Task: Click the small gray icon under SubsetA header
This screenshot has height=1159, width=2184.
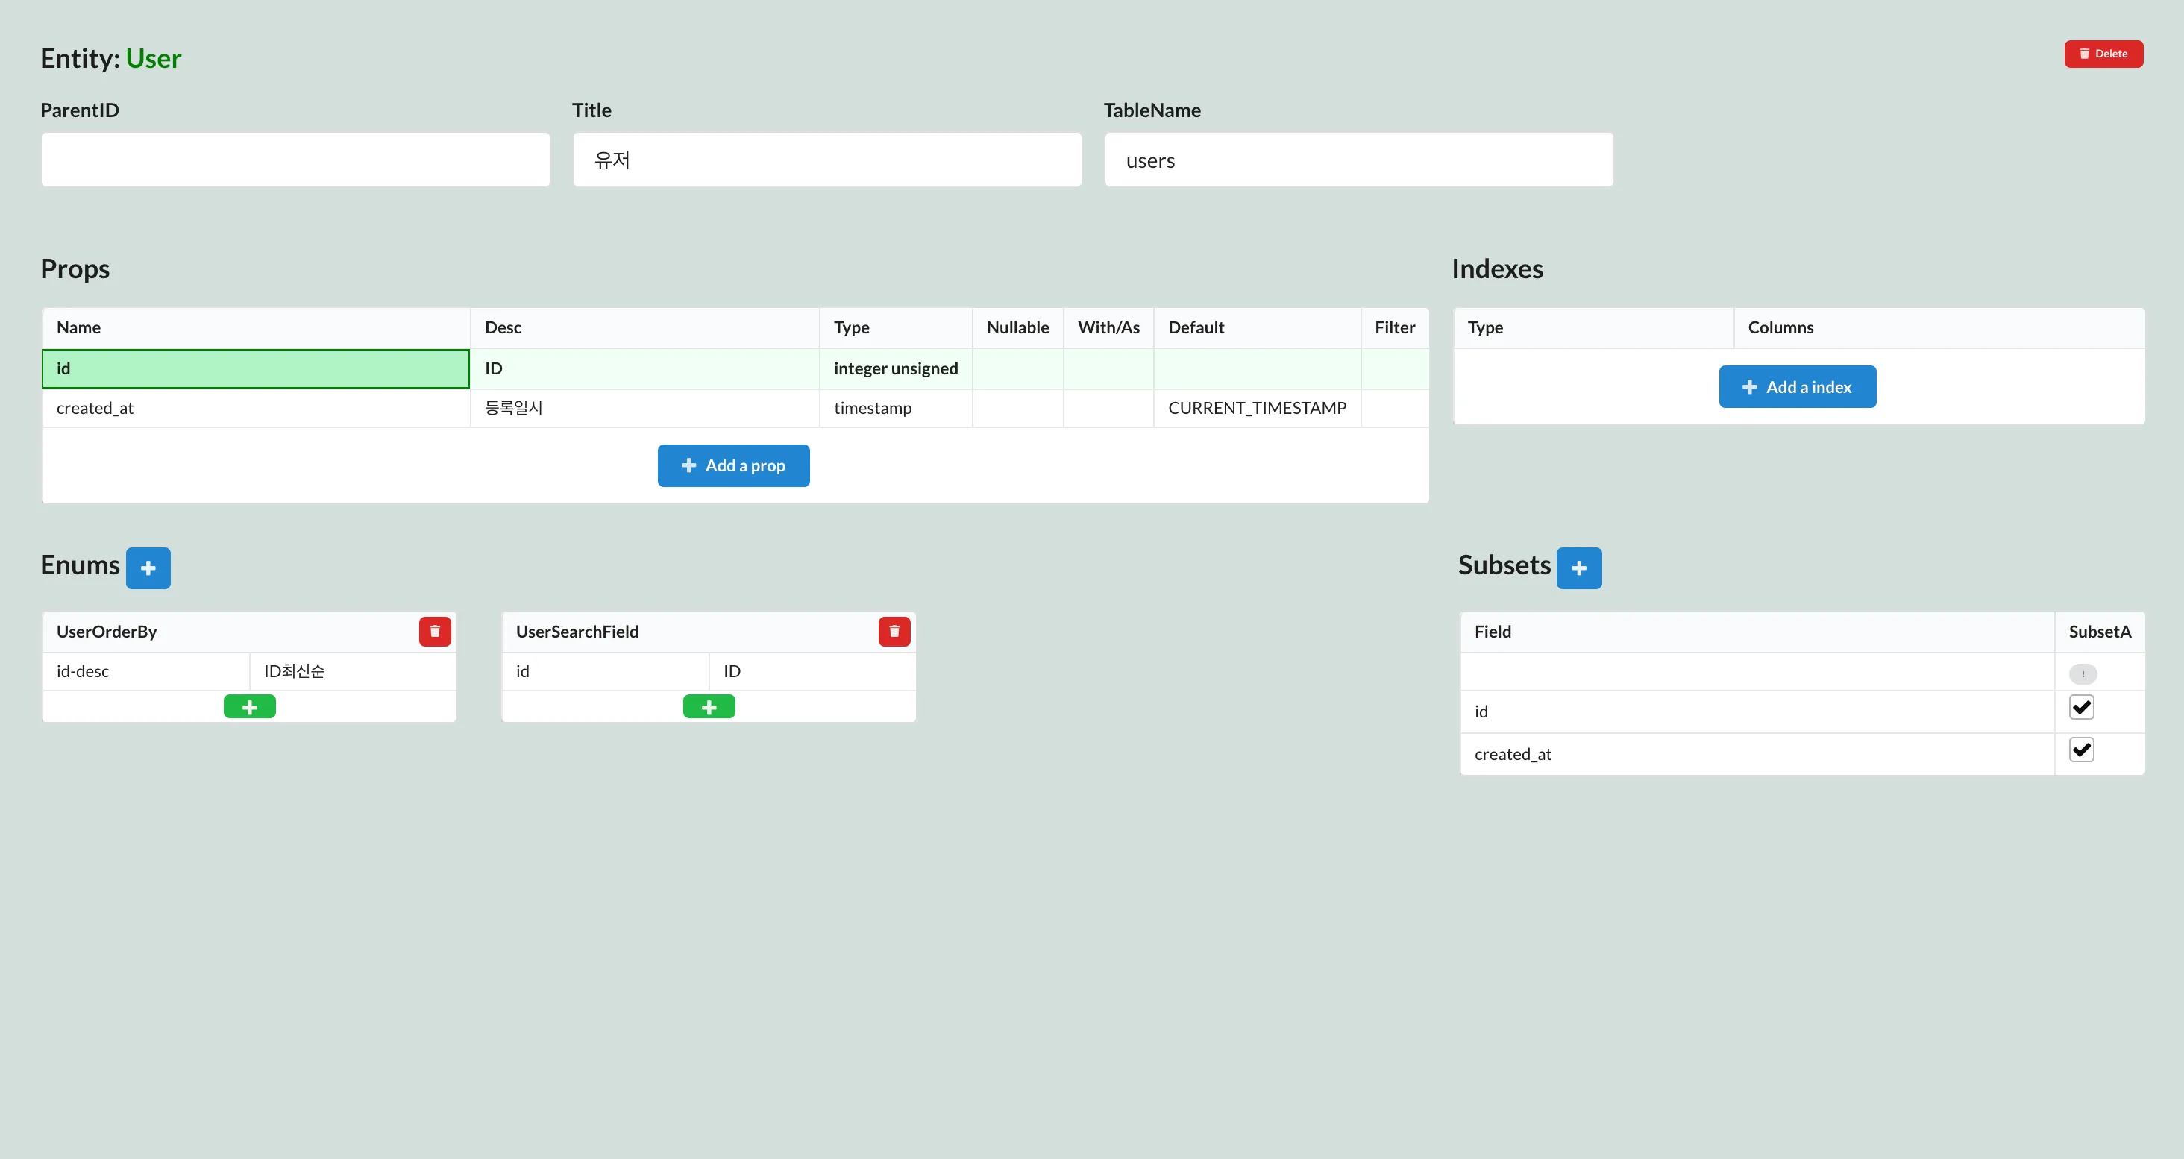Action: [x=2083, y=674]
